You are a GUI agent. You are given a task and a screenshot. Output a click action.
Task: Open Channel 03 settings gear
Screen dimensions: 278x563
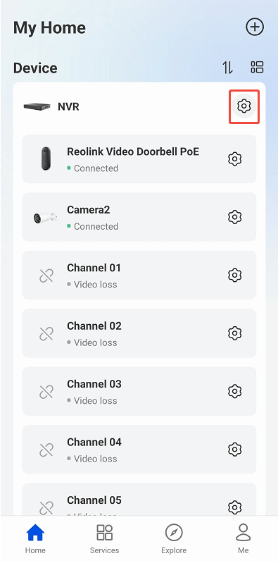tap(235, 391)
